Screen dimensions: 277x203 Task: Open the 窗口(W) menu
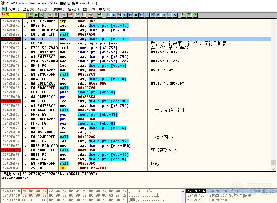[x=89, y=9]
